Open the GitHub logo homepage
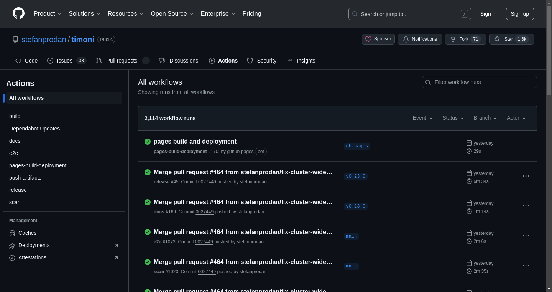Image resolution: width=552 pixels, height=292 pixels. coord(18,13)
